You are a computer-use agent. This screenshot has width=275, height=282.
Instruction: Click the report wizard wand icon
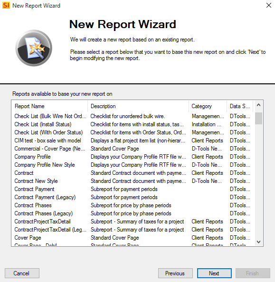coord(34,48)
